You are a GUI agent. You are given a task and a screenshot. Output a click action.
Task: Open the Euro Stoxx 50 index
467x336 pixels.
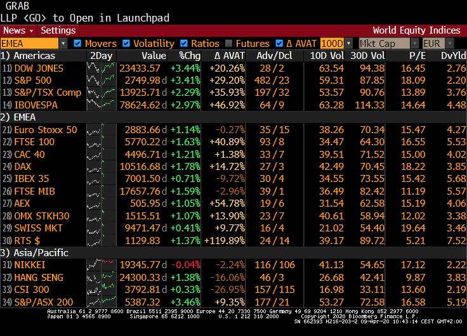tap(46, 130)
